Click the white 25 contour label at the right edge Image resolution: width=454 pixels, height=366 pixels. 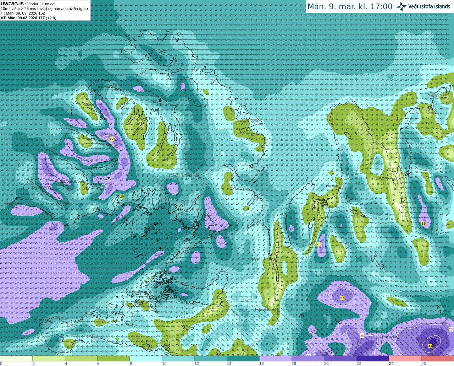[451, 329]
